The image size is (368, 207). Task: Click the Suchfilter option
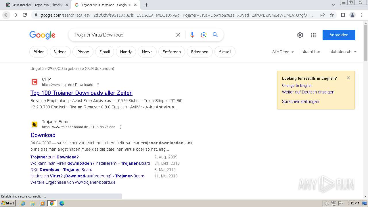tap(311, 52)
